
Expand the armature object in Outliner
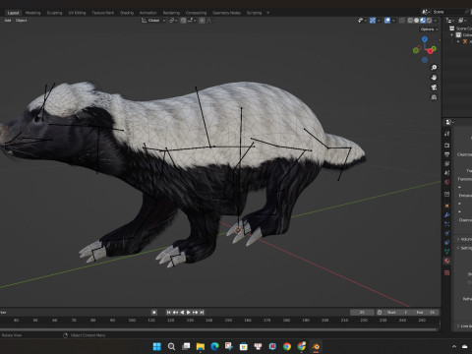click(x=458, y=41)
